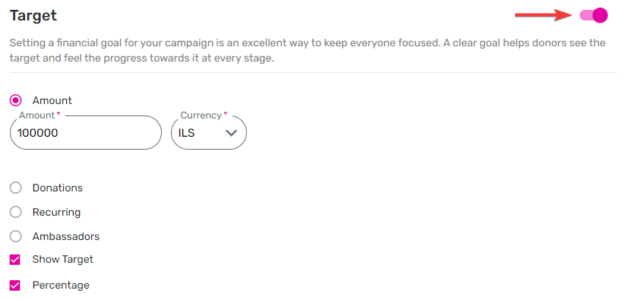Click the red arrow annotation
The height and width of the screenshot is (300, 626).
tap(544, 15)
